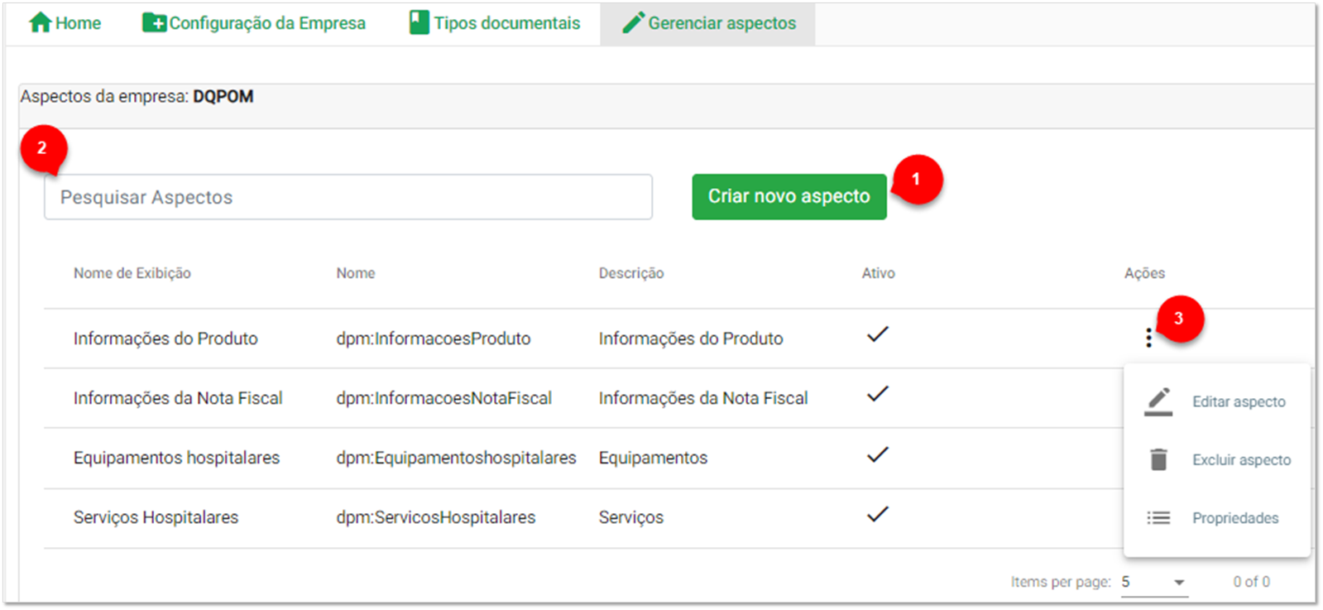Click active checkmark for Serviços Hospitalares
The width and height of the screenshot is (1323, 610).
pos(877,514)
